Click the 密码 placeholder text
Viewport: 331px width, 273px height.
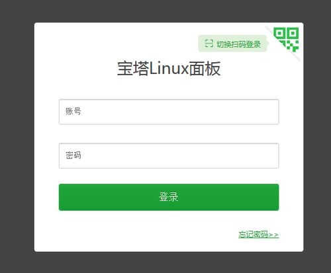73,155
